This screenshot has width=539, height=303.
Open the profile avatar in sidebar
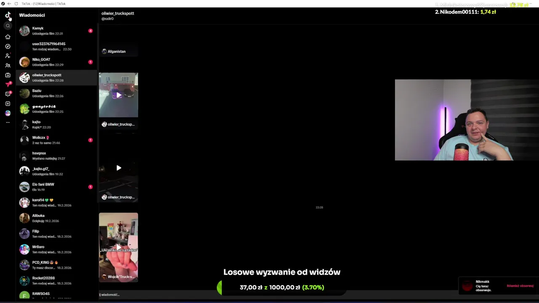point(8,113)
